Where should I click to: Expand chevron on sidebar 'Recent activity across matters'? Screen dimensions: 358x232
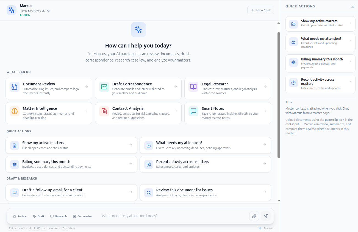pos(350,82)
